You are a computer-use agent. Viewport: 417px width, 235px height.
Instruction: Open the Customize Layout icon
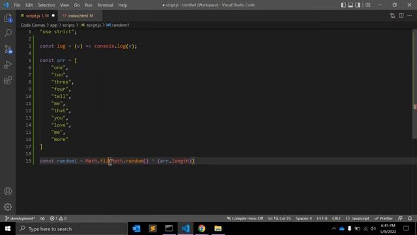(367, 5)
